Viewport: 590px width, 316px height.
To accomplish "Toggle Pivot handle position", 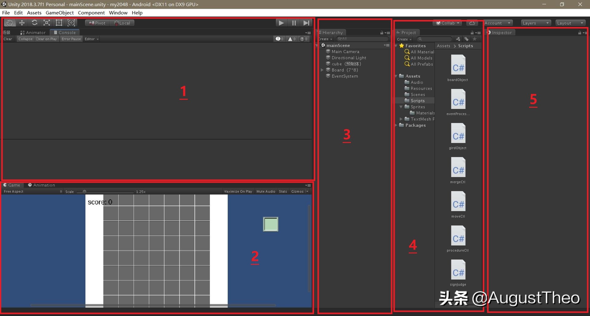I will point(97,23).
